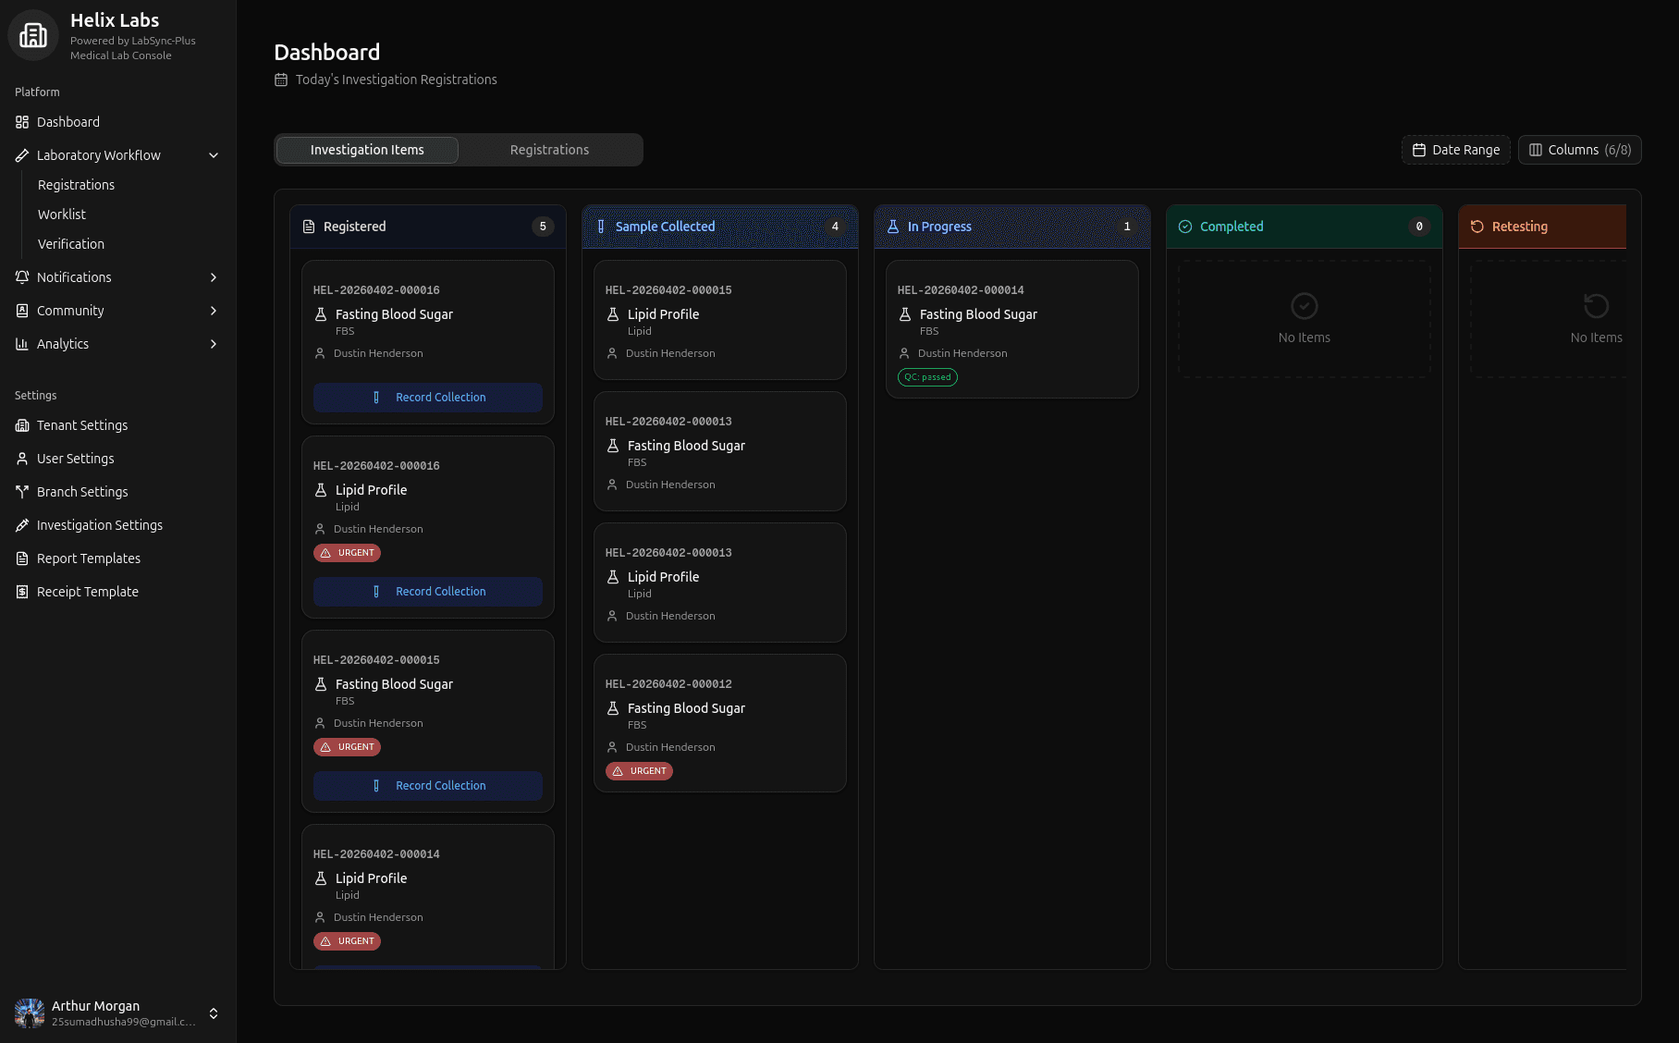Click the Receipt Template icon
This screenshot has width=1679, height=1043.
(x=22, y=592)
